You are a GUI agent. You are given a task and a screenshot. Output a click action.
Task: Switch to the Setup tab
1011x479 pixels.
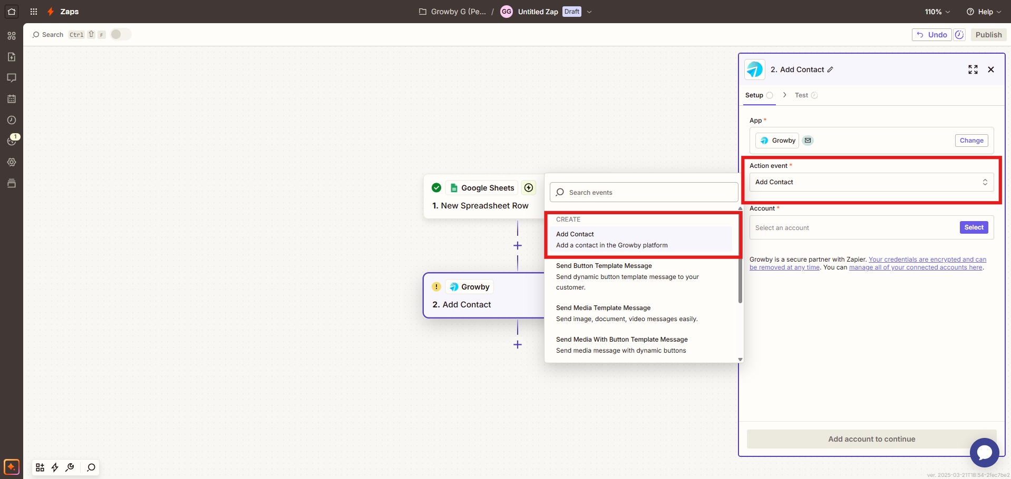[x=759, y=95]
